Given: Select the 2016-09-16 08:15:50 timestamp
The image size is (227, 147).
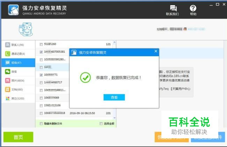Looking at the screenshot, I should tap(82, 113).
